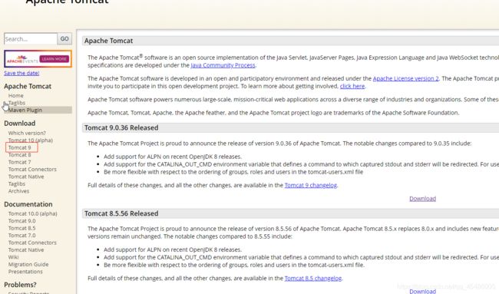
Task: Open the Which version? download link
Action: (27, 133)
